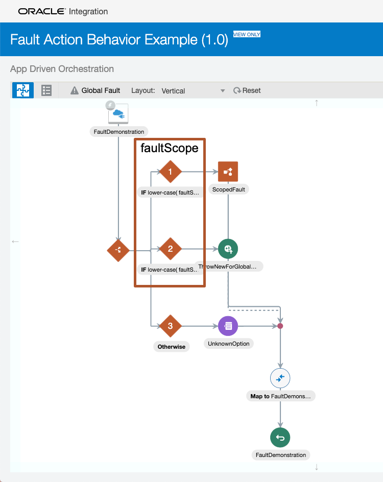
Task: Click the Fault Action Behavior Example title
Action: (x=119, y=40)
